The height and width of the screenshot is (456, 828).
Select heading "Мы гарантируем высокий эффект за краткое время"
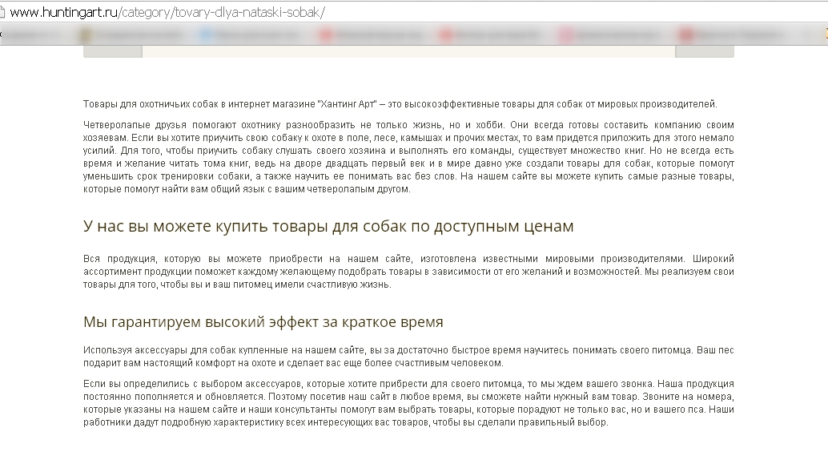[263, 322]
